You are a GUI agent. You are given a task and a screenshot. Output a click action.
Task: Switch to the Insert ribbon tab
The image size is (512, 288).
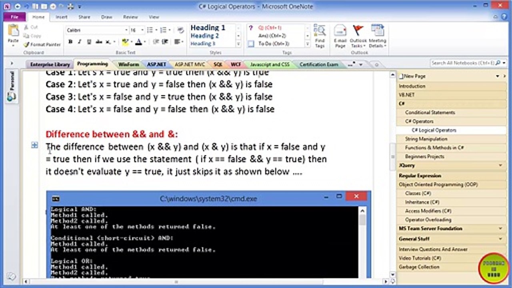point(62,17)
